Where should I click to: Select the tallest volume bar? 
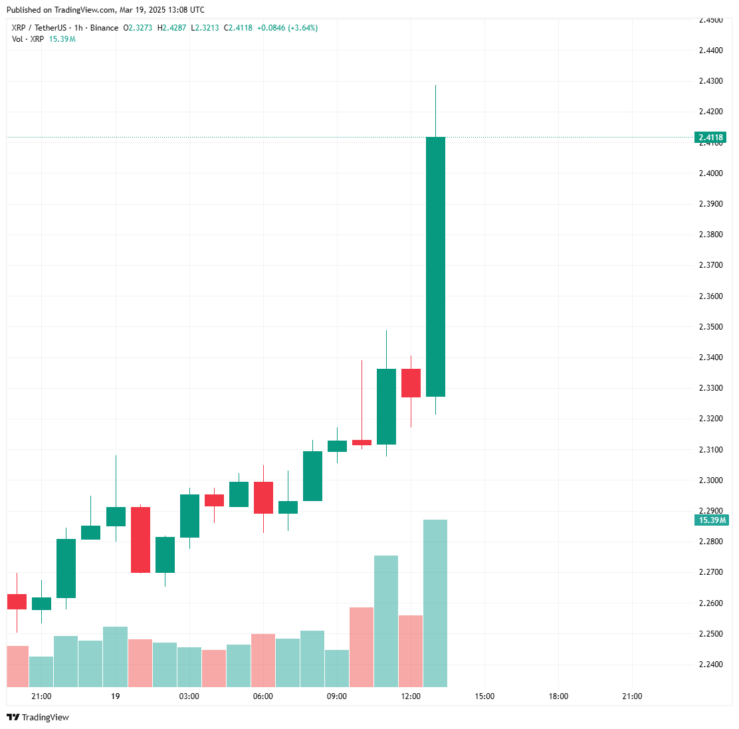(435, 603)
